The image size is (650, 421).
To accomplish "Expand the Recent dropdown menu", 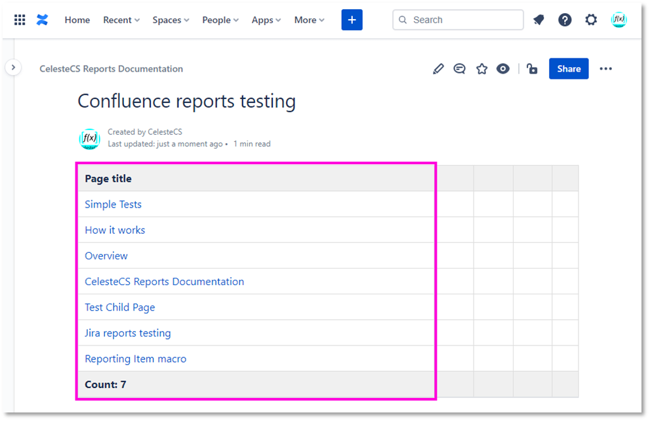I will pos(121,20).
